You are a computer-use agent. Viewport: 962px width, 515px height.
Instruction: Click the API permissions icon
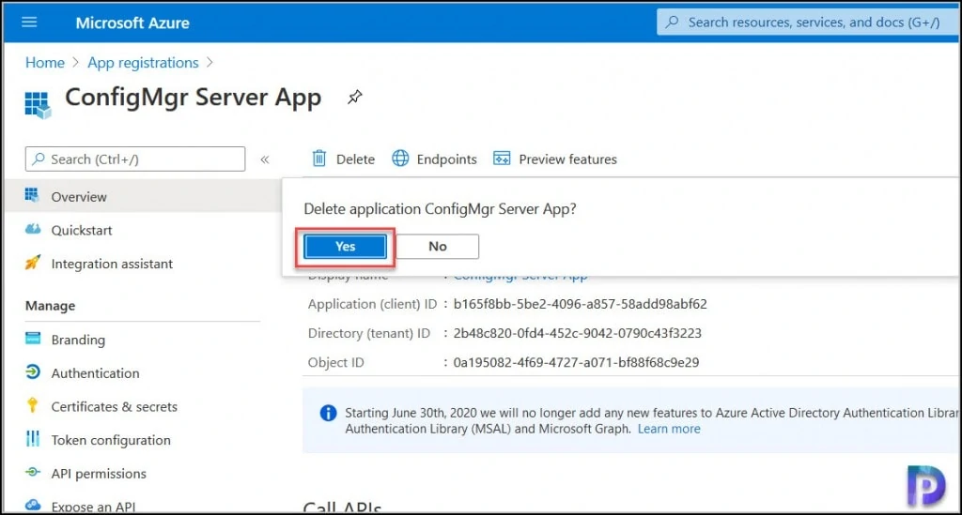[33, 472]
